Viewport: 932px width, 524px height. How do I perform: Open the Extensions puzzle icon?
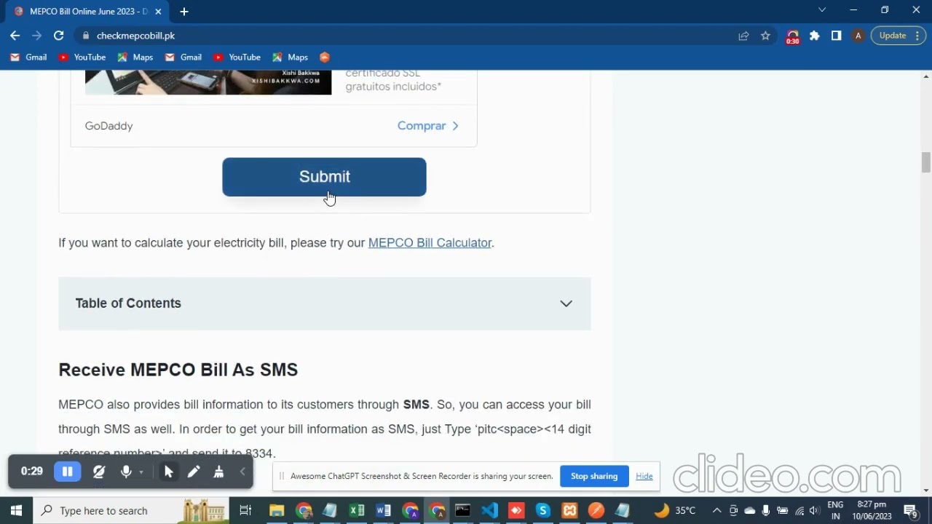(x=815, y=36)
